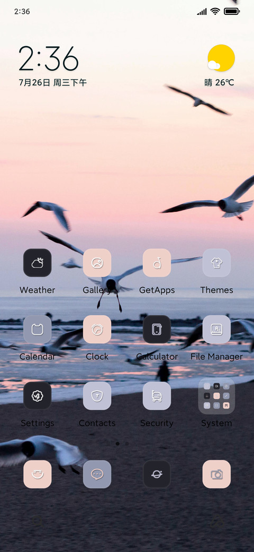Screen dimensions: 254x552
Task: Open the Messages dock icon
Action: point(97,474)
